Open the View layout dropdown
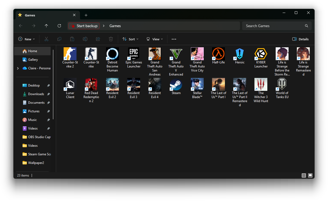328x201 pixels. point(155,39)
